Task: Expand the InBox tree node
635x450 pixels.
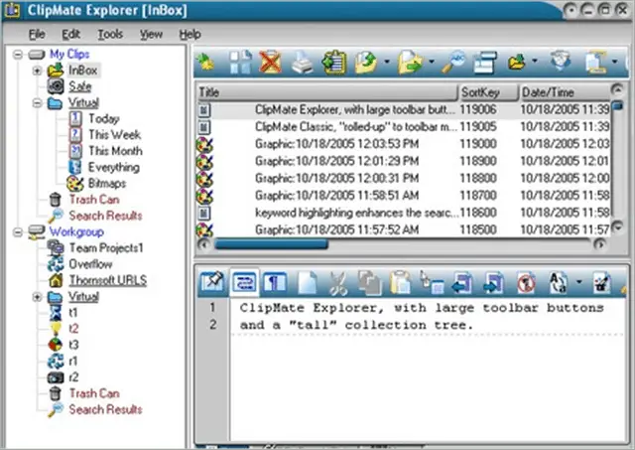Action: 37,71
